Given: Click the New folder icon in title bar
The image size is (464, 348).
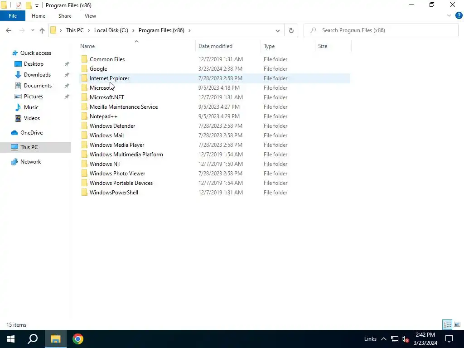Looking at the screenshot, I should pyautogui.click(x=29, y=5).
